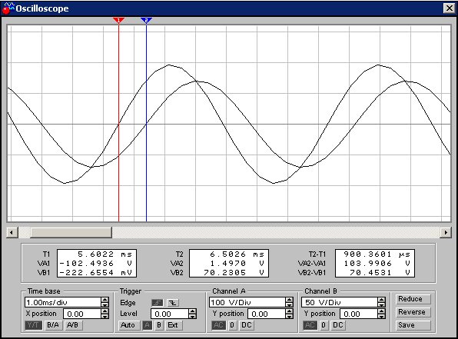
Task: Click Channel B Y position field
Action: (359, 314)
